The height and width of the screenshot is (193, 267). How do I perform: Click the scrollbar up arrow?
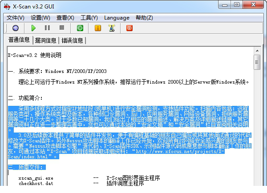click(257, 51)
